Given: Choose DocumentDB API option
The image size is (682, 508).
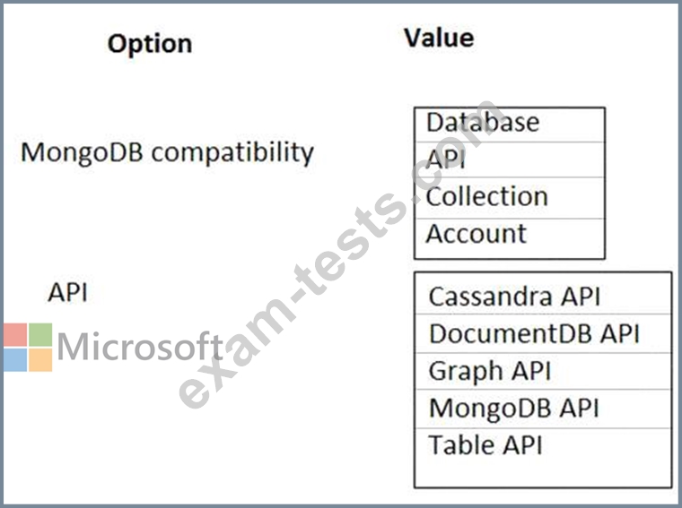Looking at the screenshot, I should click(543, 333).
